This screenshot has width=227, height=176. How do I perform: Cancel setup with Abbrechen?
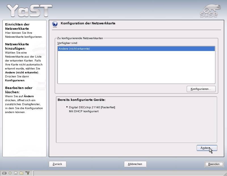(x=135, y=164)
